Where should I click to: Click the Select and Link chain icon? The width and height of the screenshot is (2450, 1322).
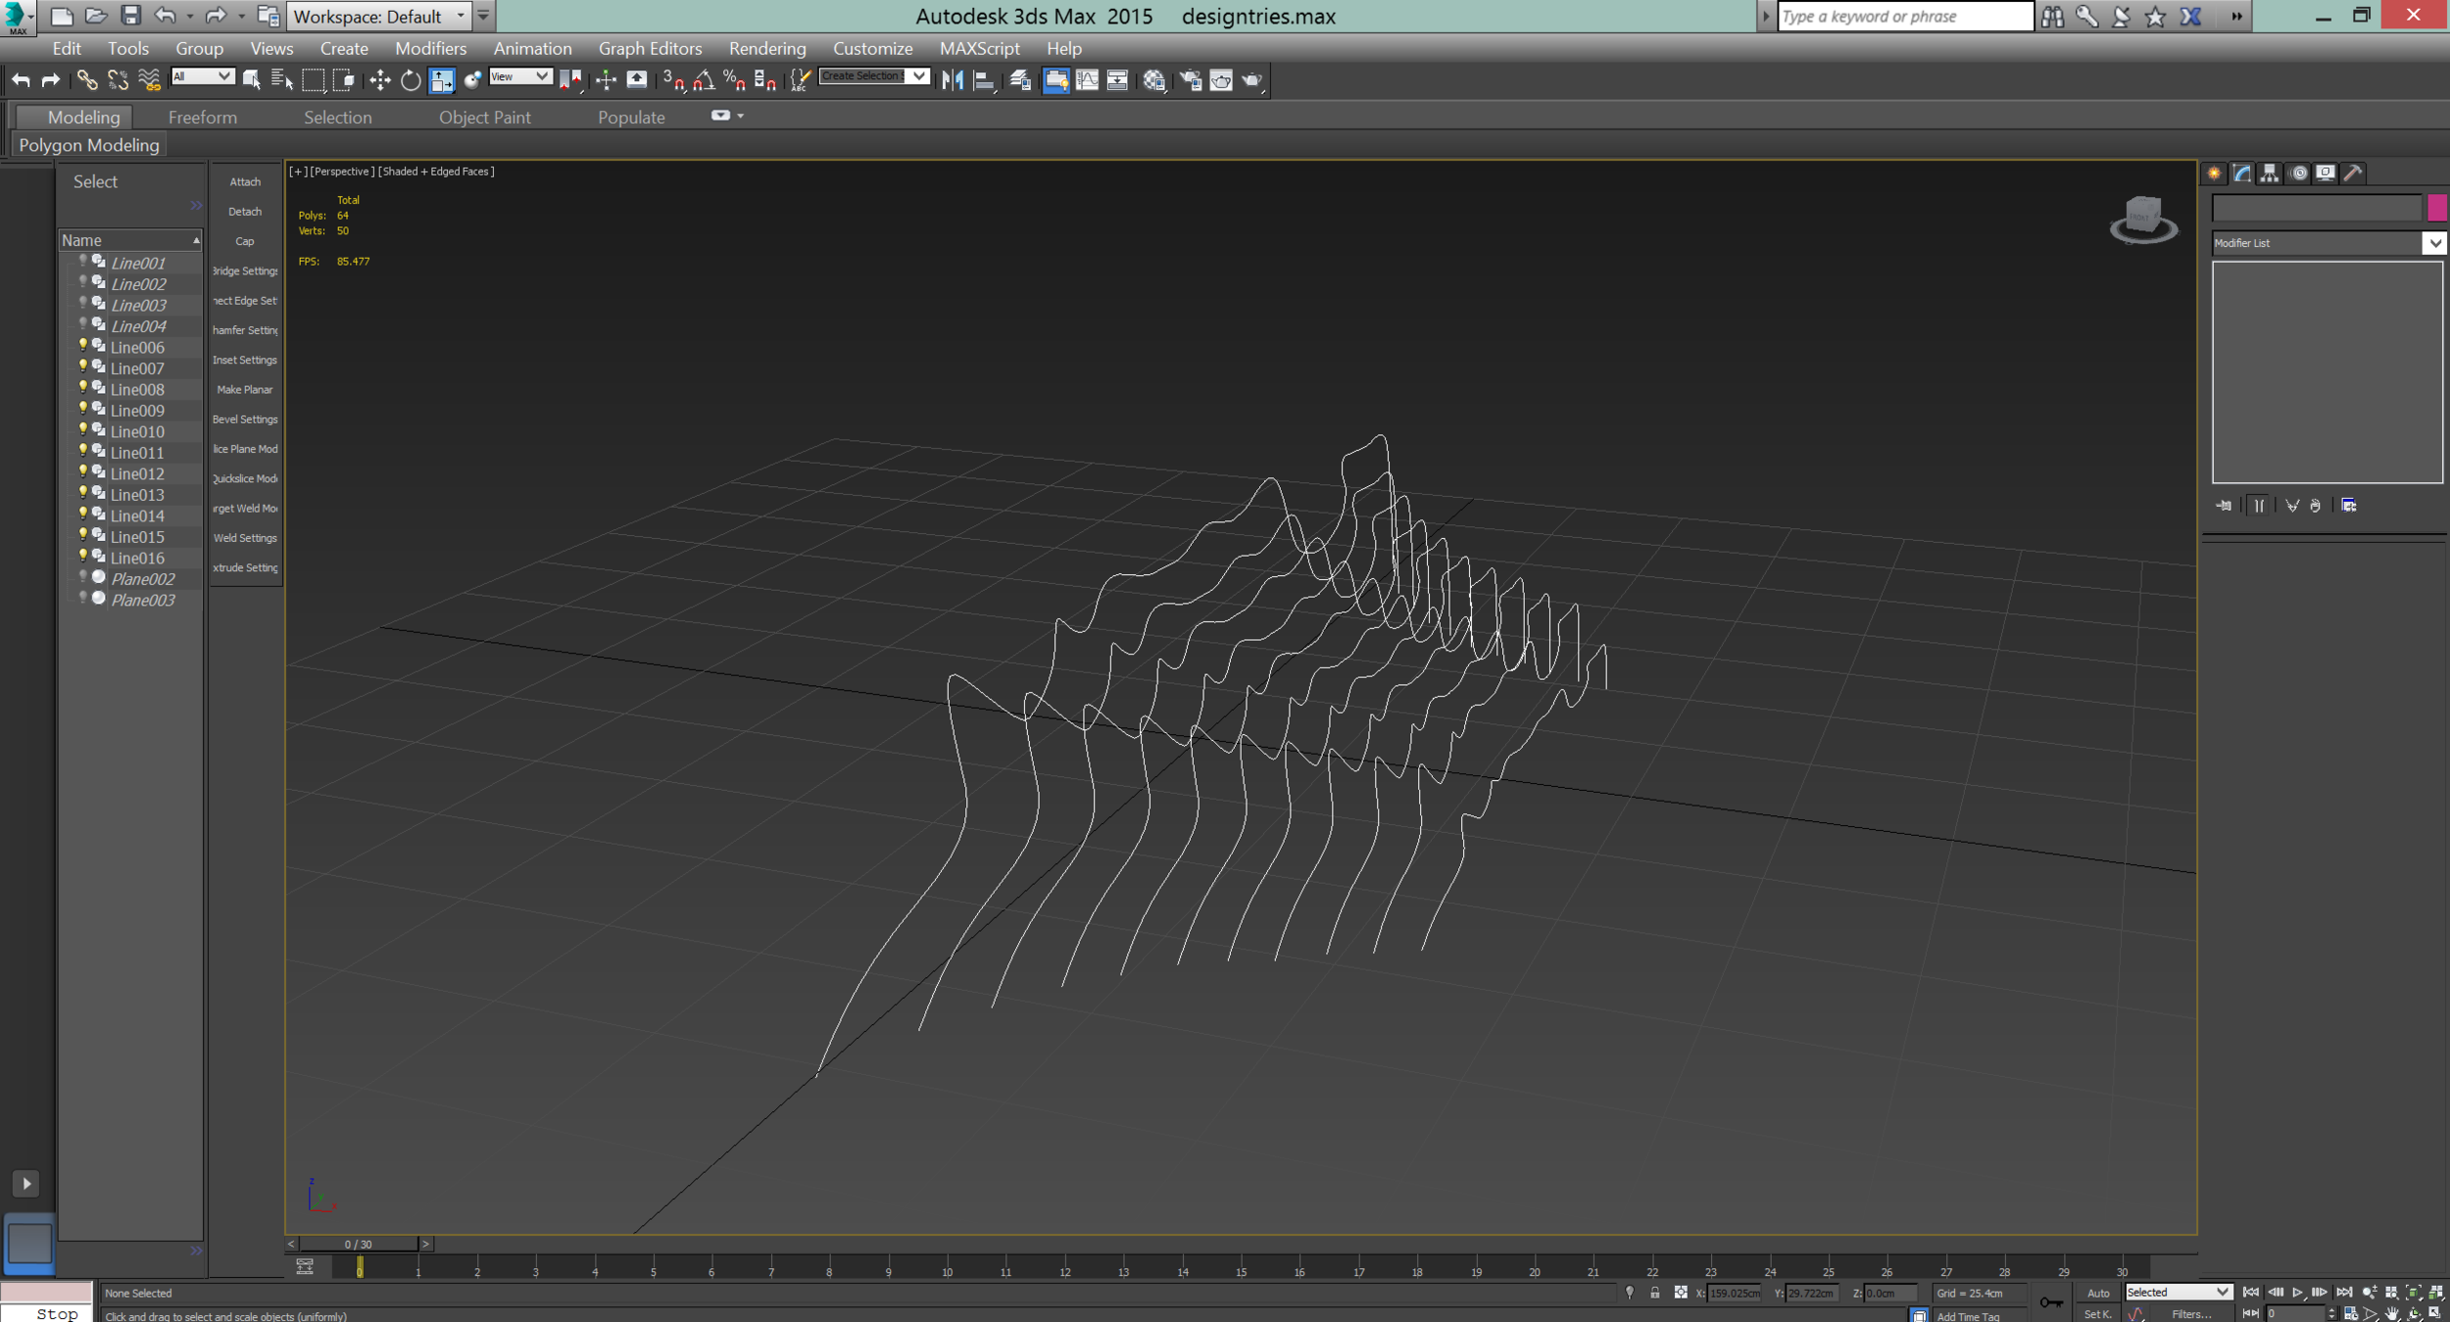(86, 80)
